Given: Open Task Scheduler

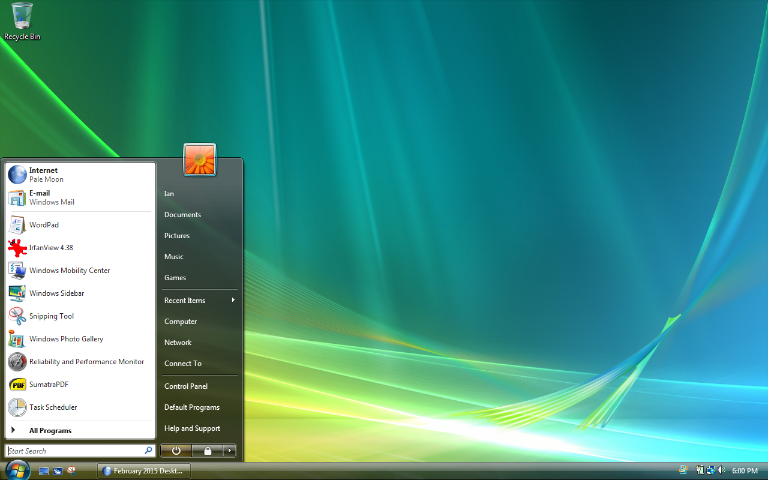Looking at the screenshot, I should (x=80, y=407).
